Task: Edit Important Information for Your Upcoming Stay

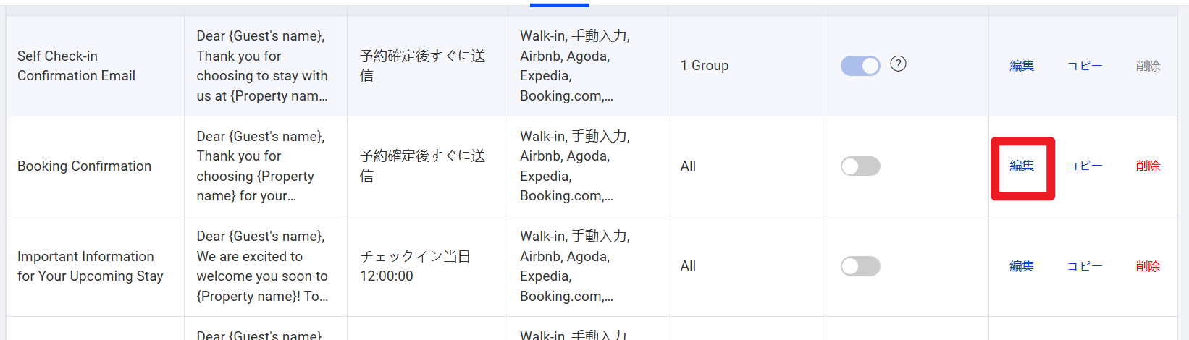Action: [x=1022, y=266]
